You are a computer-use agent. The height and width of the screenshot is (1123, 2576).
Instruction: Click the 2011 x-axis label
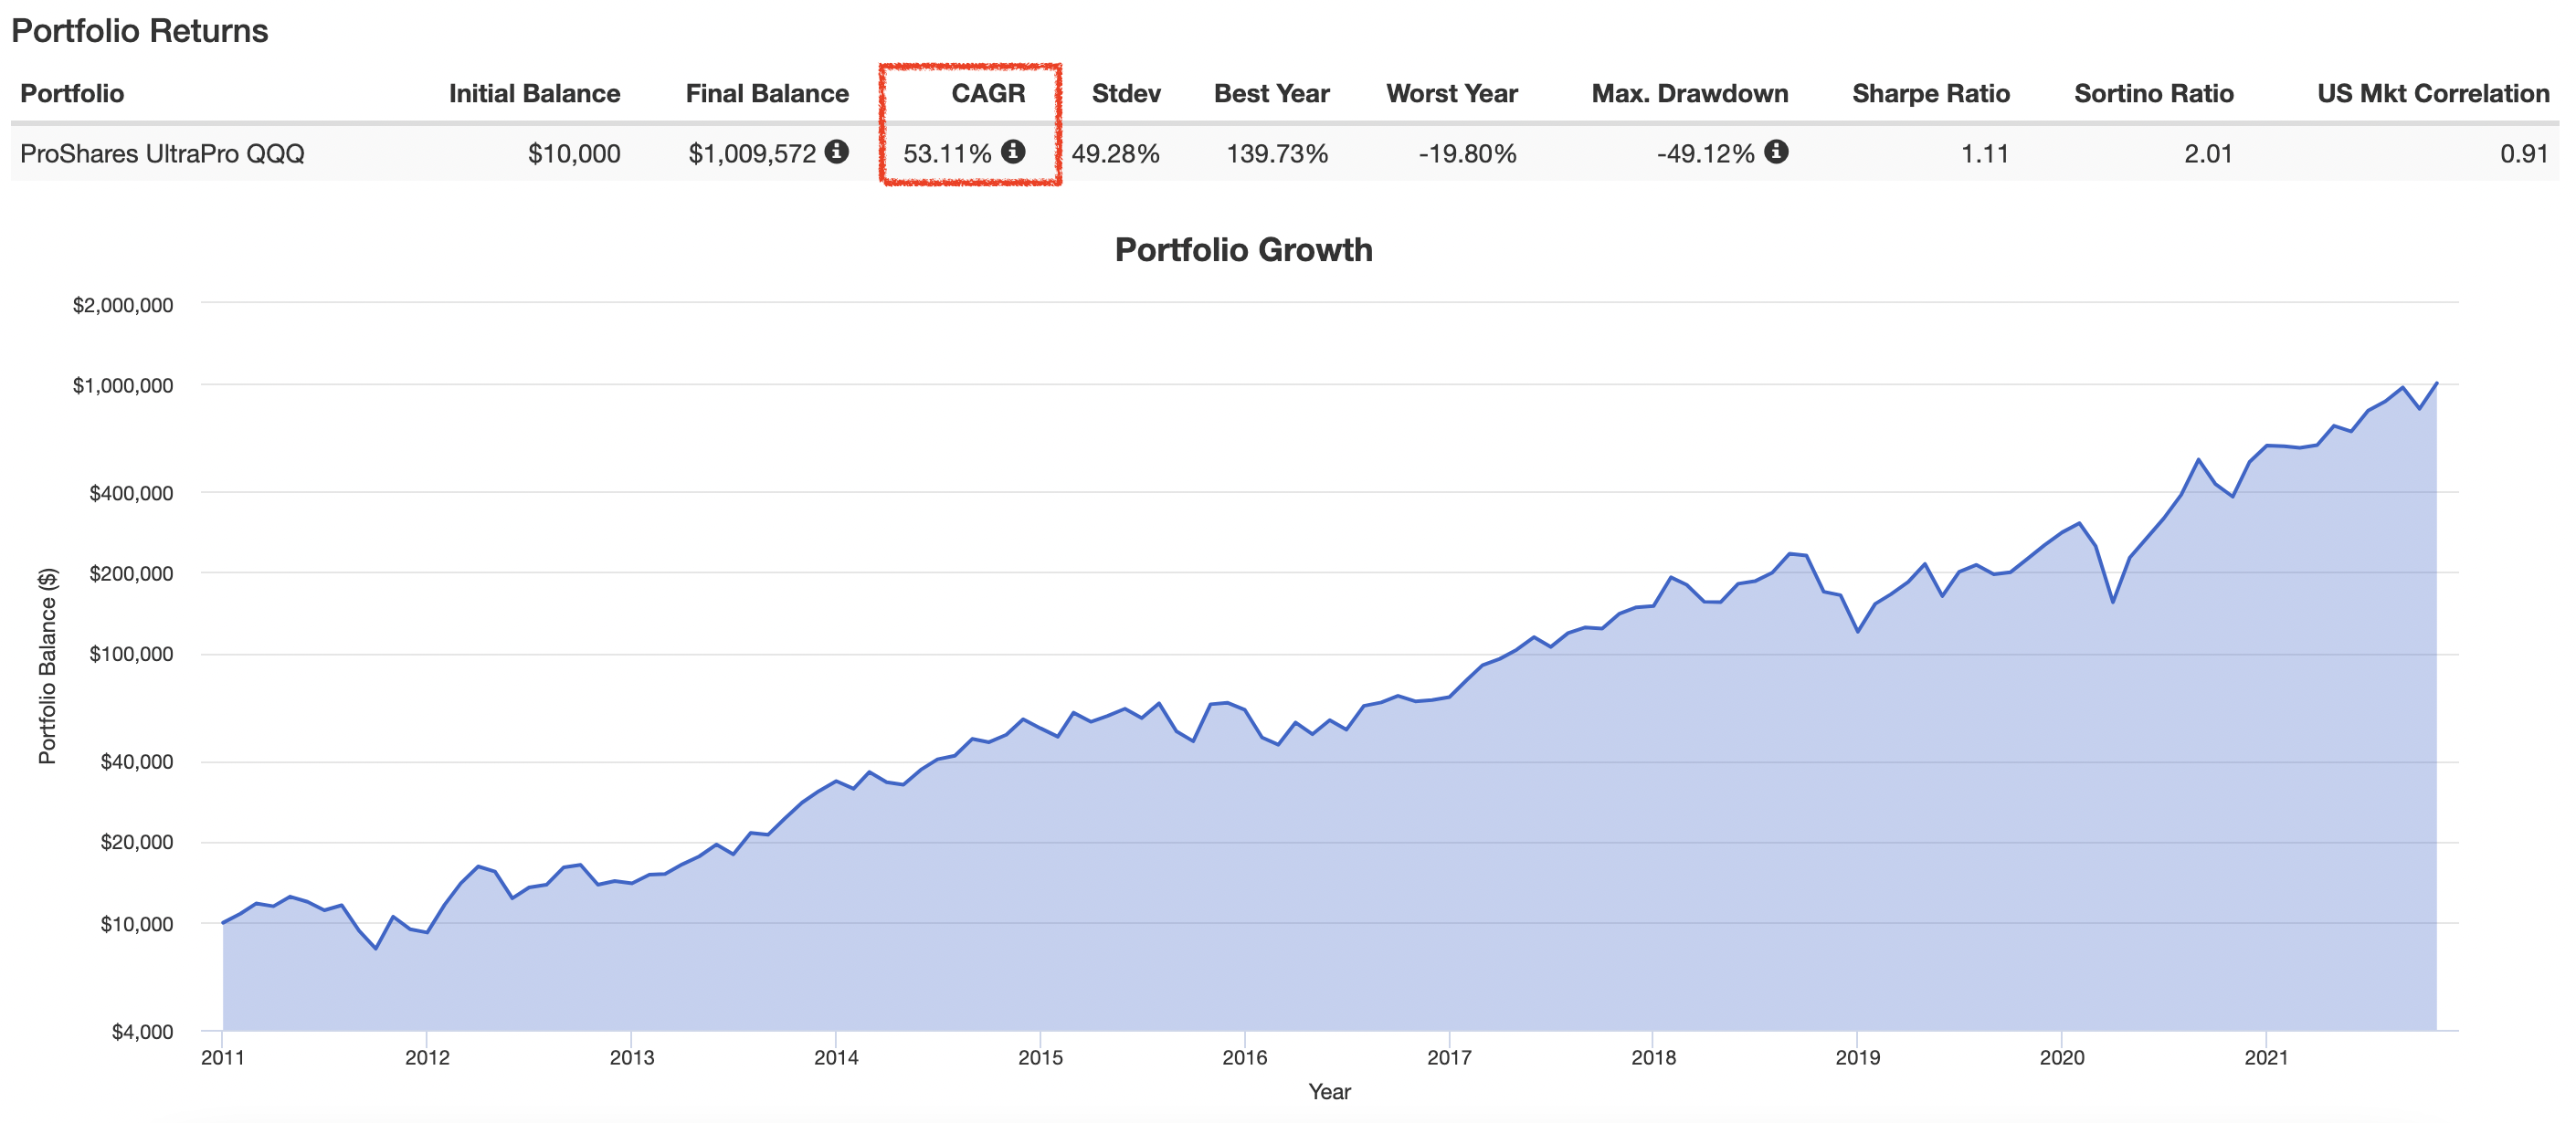click(x=222, y=1058)
